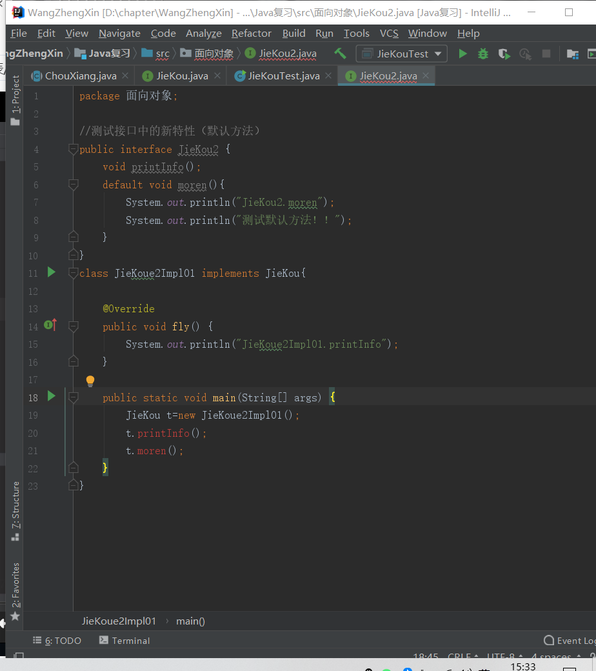Open the Navigate menu

tap(119, 34)
